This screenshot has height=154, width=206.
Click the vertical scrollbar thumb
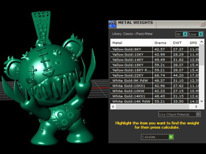202,55
